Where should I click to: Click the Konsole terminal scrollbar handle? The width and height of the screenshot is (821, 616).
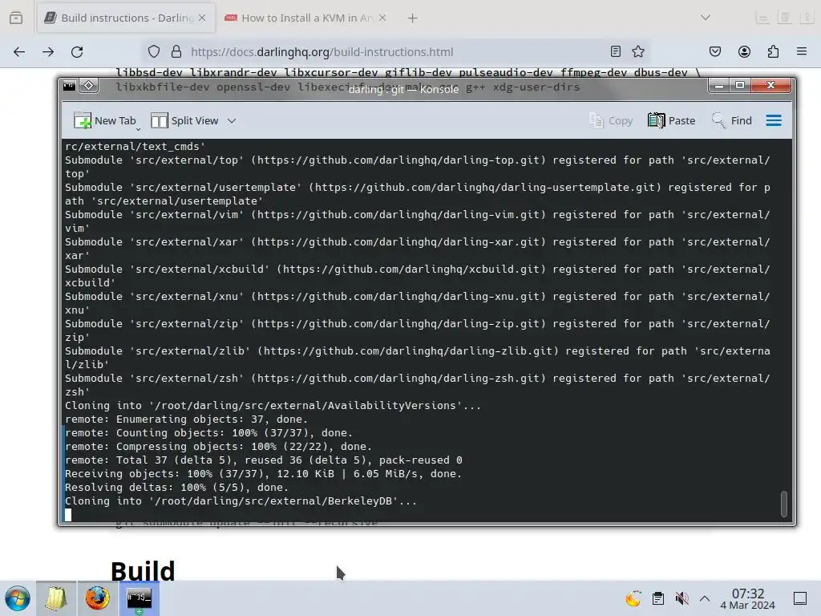coord(784,504)
